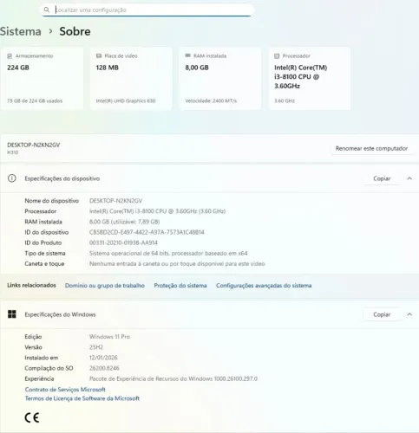Select the RAM value '8,00 GB (utilizável: 7,89 GB)'

coord(124,222)
